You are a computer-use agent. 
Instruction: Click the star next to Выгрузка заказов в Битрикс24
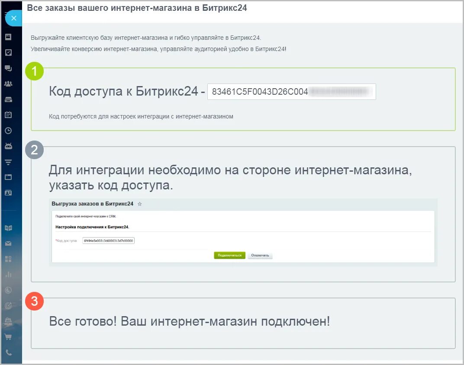pos(140,204)
